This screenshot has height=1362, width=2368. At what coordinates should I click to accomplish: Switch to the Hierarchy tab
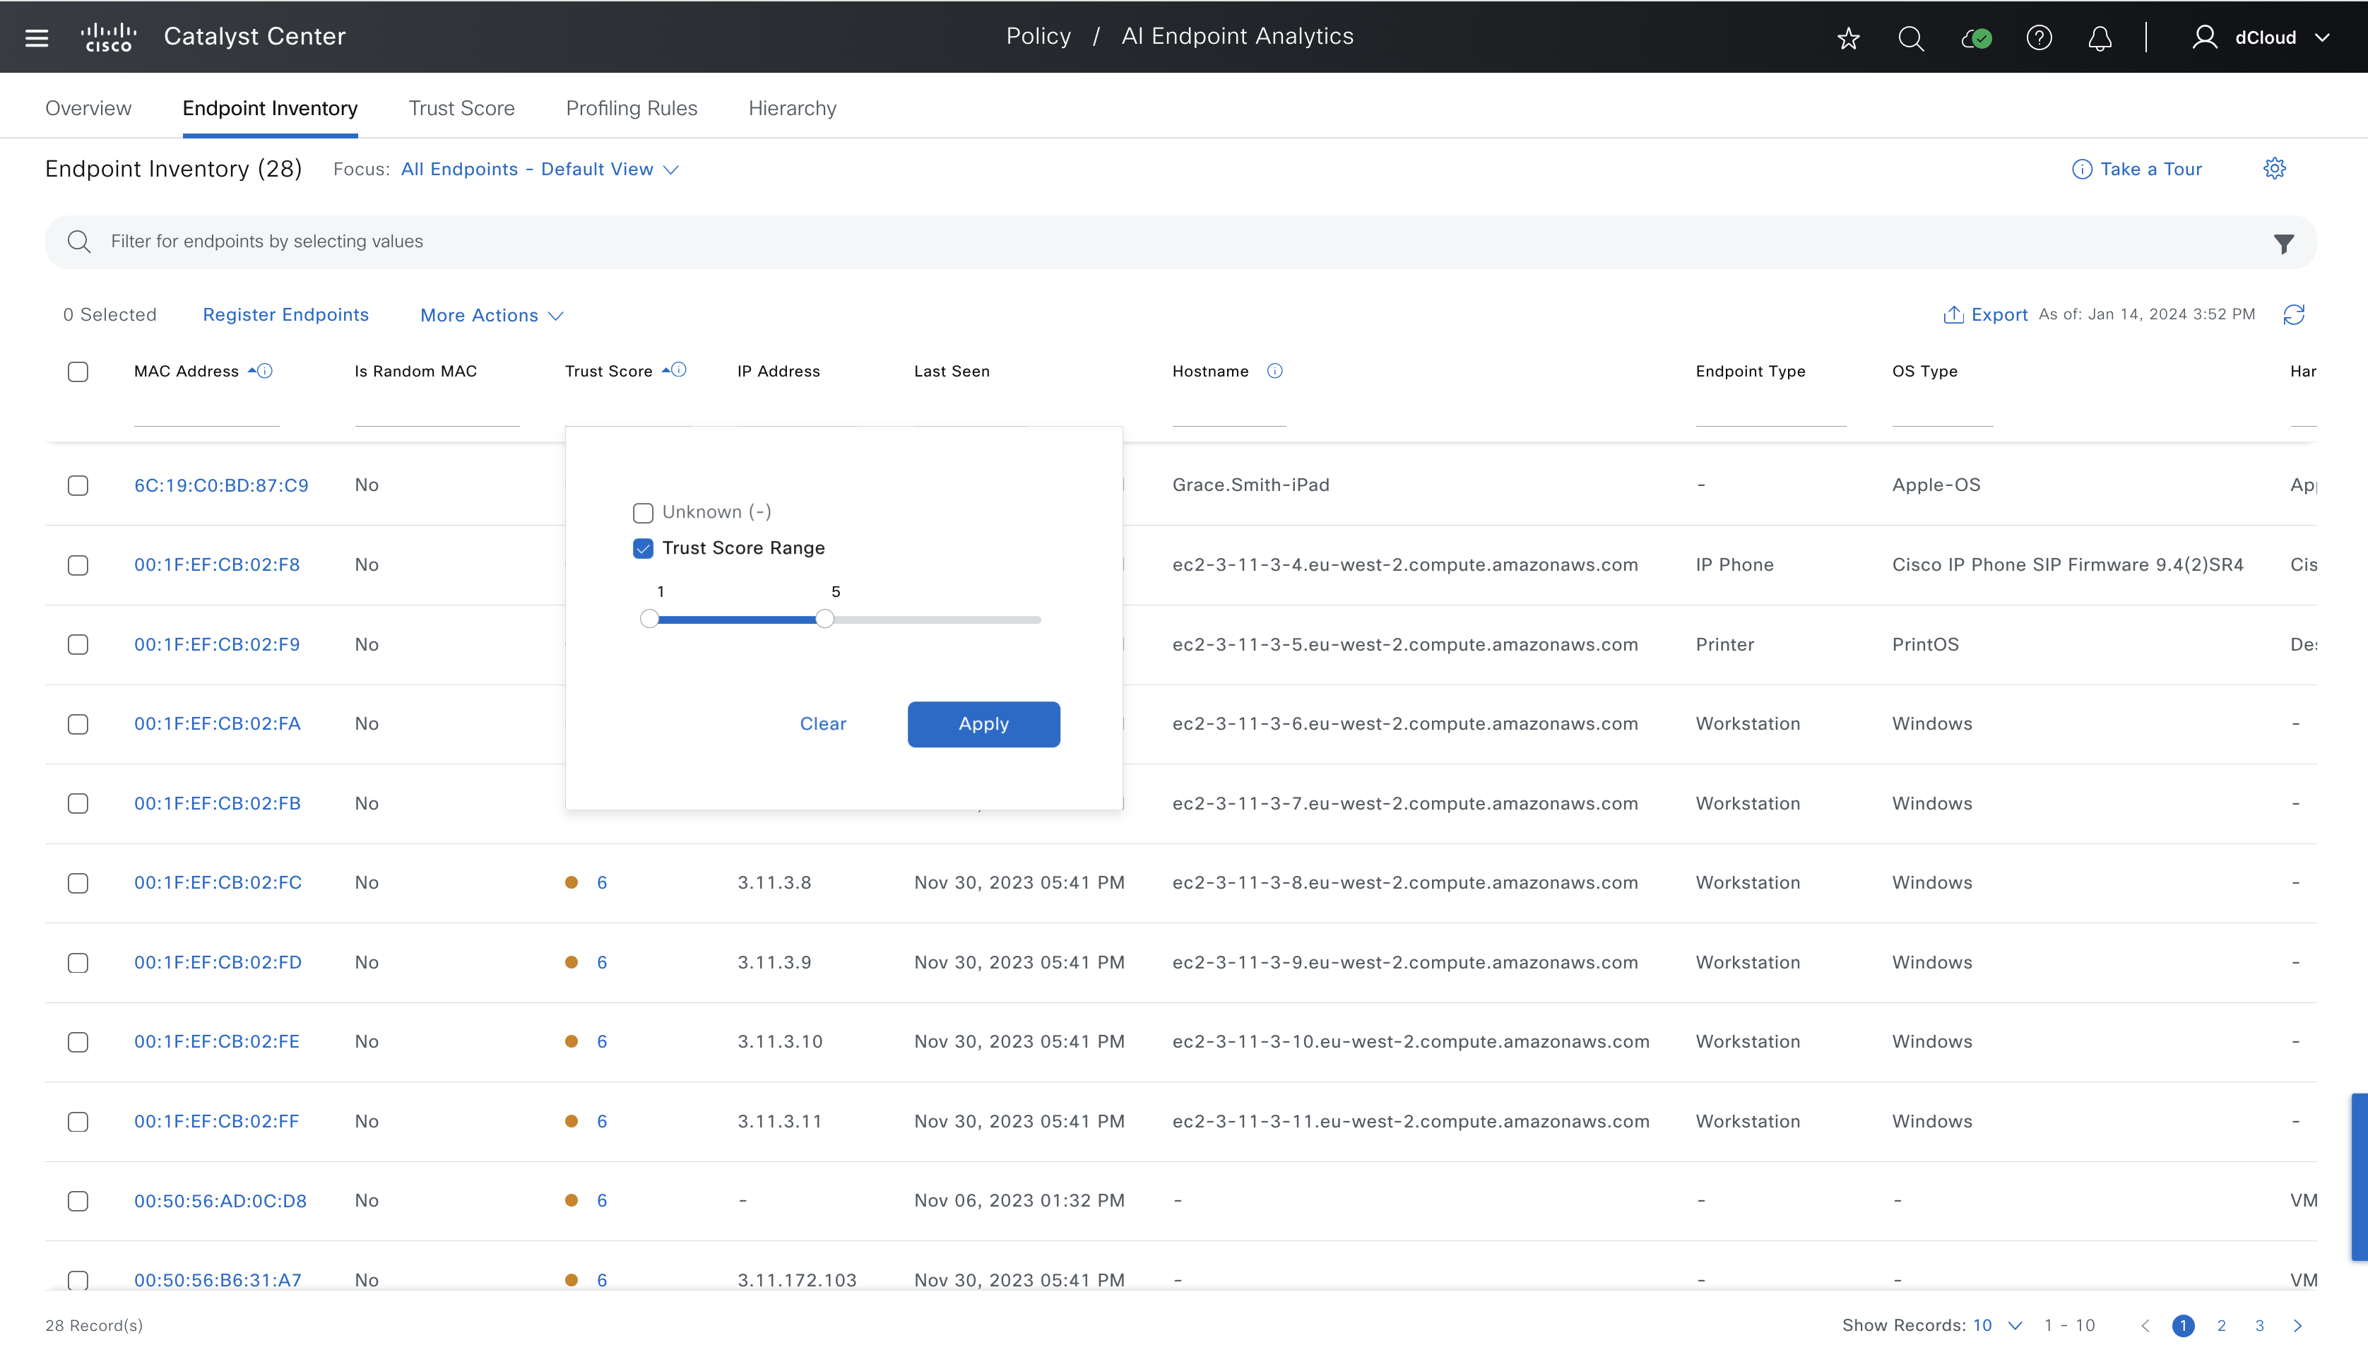(x=792, y=109)
